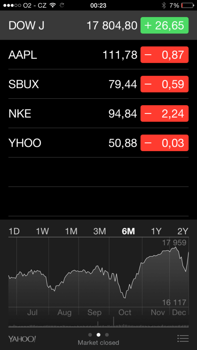Show the 1Y chart range
Screen dimensions: 197x350
(156, 231)
